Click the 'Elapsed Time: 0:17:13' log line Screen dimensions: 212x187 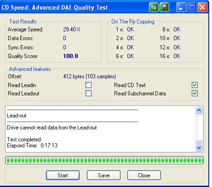tap(32, 146)
